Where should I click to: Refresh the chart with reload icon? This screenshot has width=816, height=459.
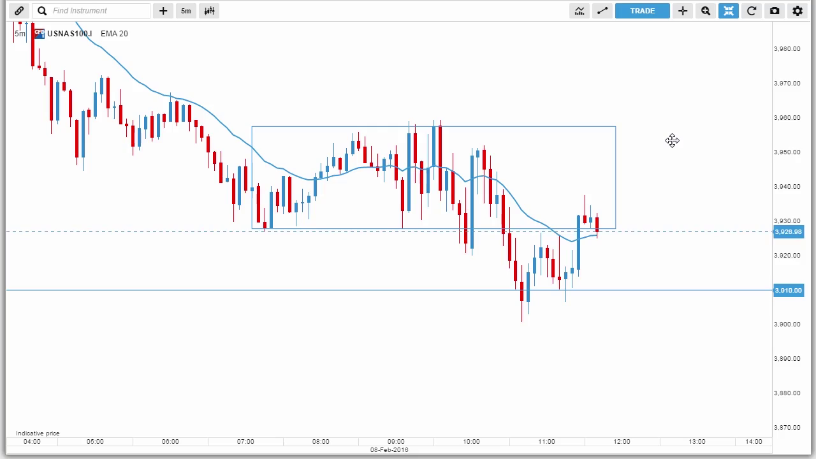point(752,11)
